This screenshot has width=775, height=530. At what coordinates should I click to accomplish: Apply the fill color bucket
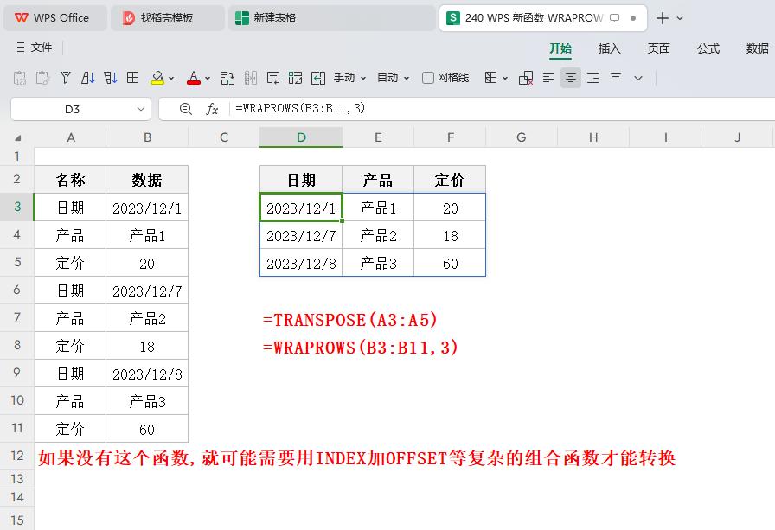pyautogui.click(x=157, y=78)
